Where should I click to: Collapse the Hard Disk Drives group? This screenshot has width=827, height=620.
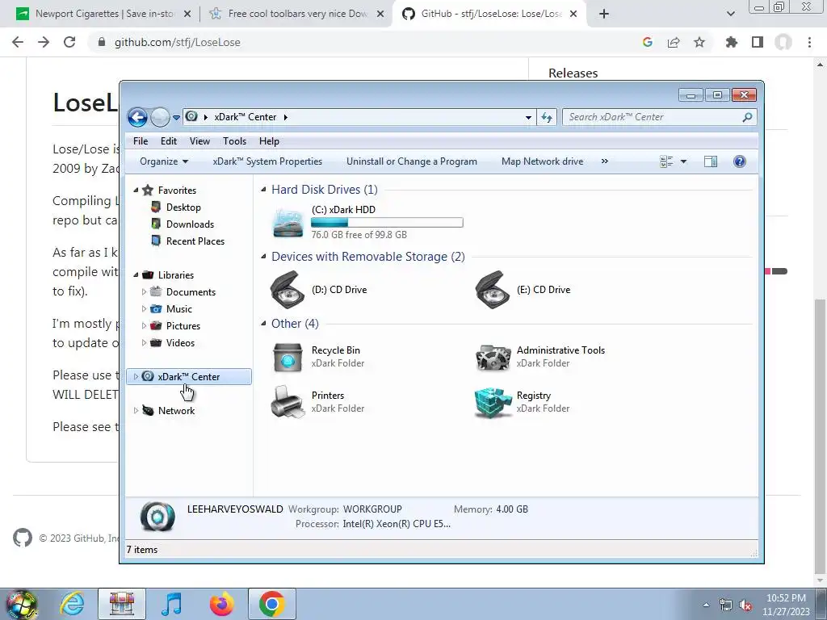point(263,189)
